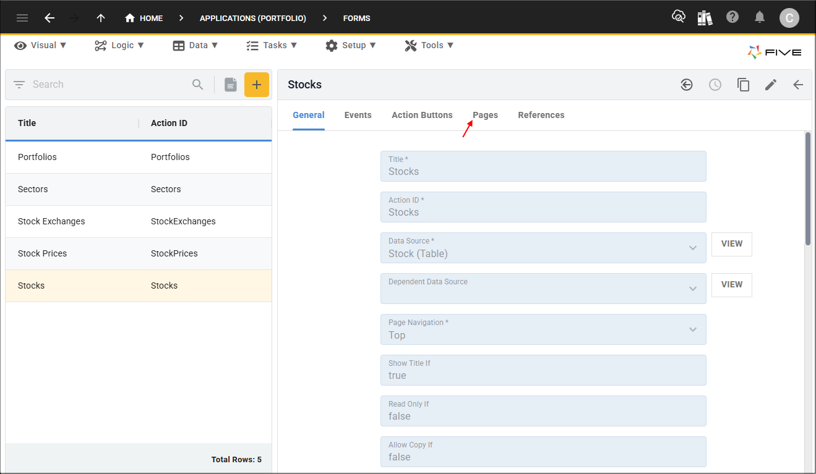Open the Data menu

(195, 45)
